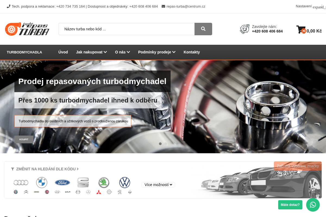Select the Dacia logo

tap(36, 192)
